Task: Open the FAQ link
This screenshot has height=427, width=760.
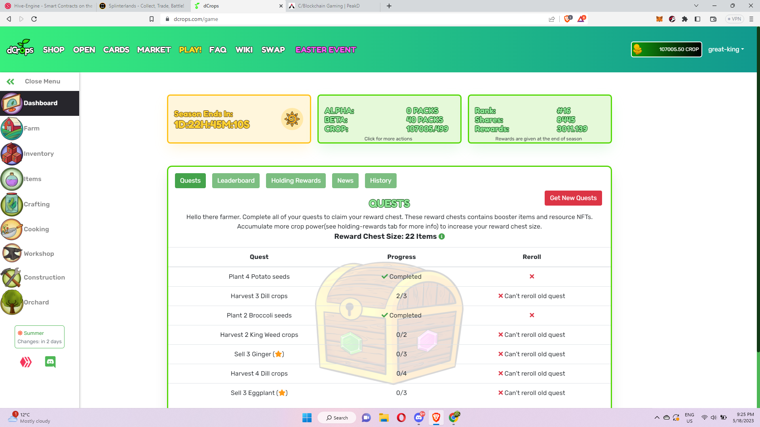Action: pyautogui.click(x=218, y=50)
